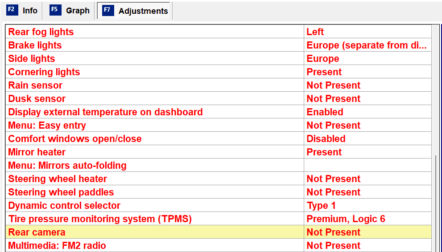Select the Adjustments tab
The width and height of the screenshot is (442, 252).
143,11
